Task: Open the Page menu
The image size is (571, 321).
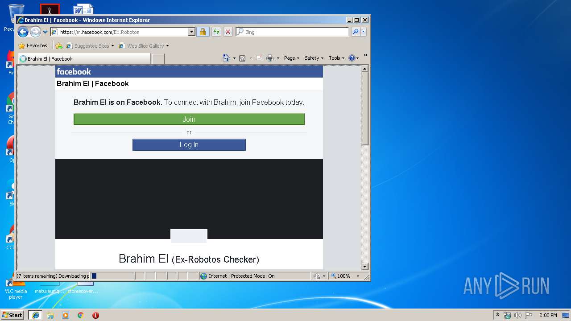Action: 292,58
